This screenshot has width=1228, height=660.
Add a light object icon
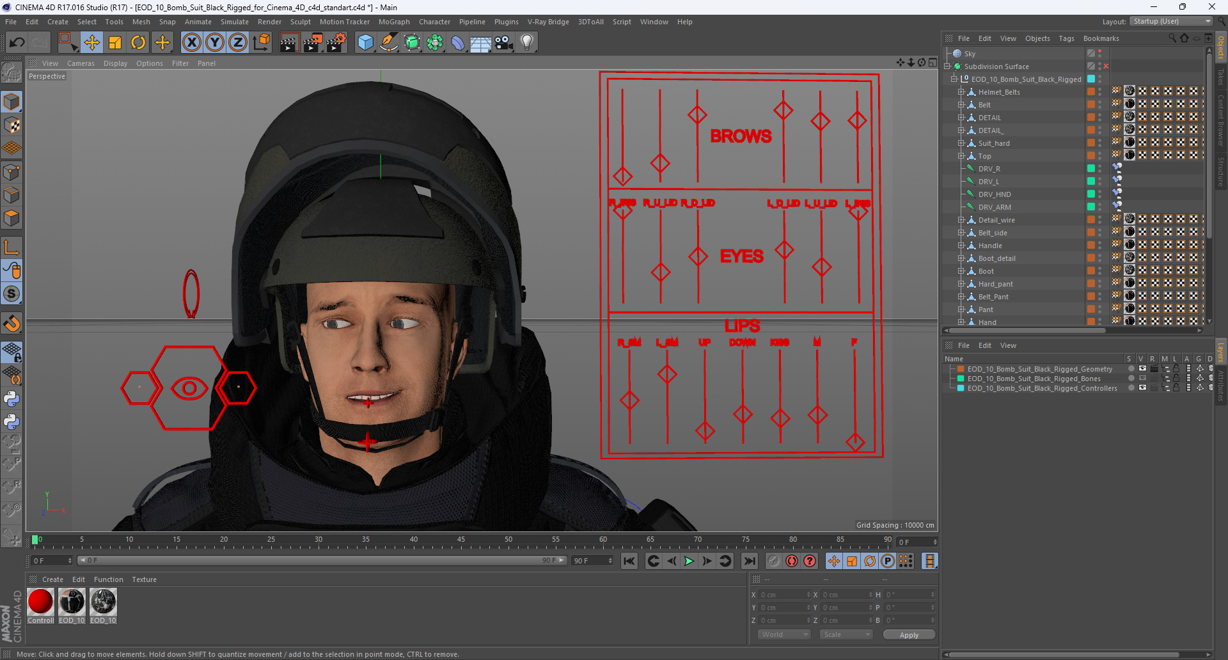click(527, 43)
